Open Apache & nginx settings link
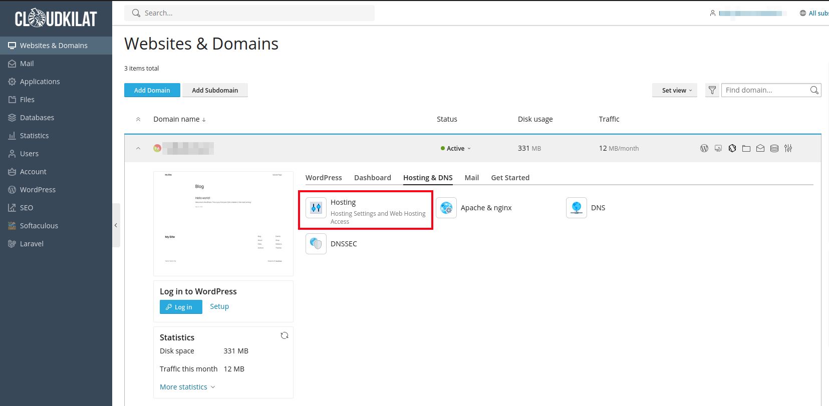 click(486, 208)
